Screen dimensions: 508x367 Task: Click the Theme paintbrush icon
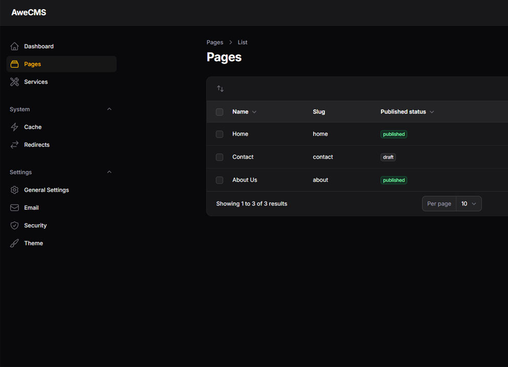14,243
